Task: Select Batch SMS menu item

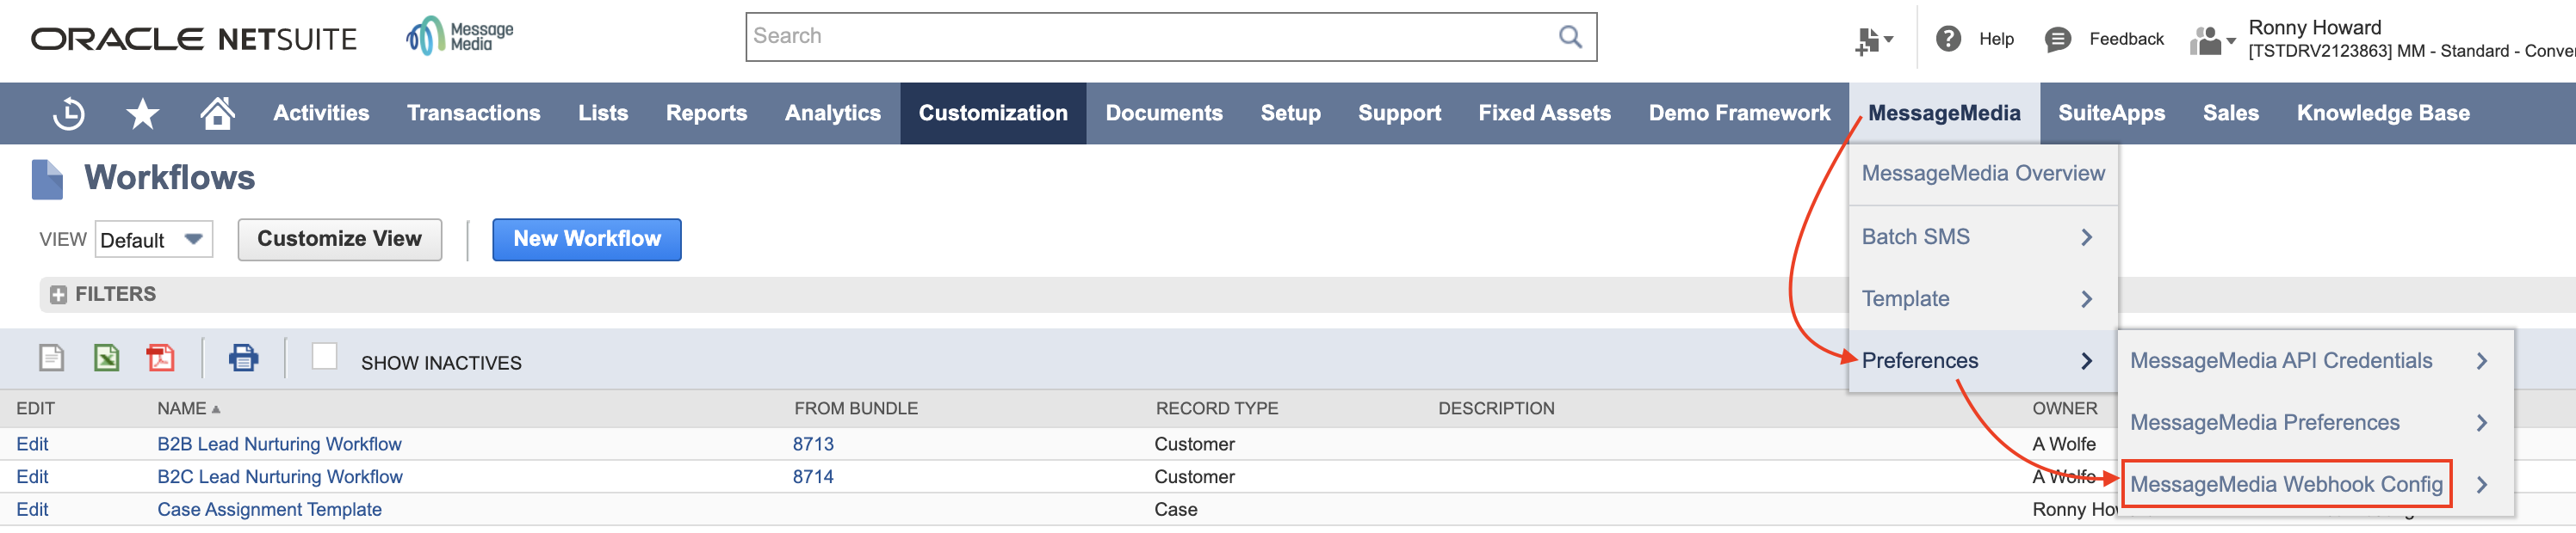Action: pos(1983,237)
